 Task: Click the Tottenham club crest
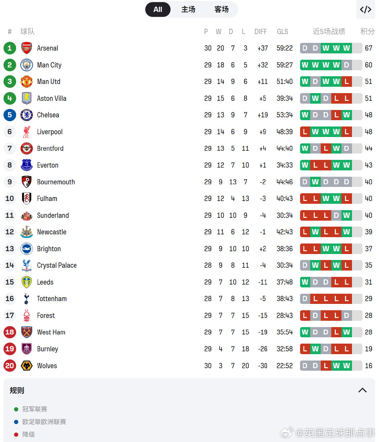[x=27, y=299]
